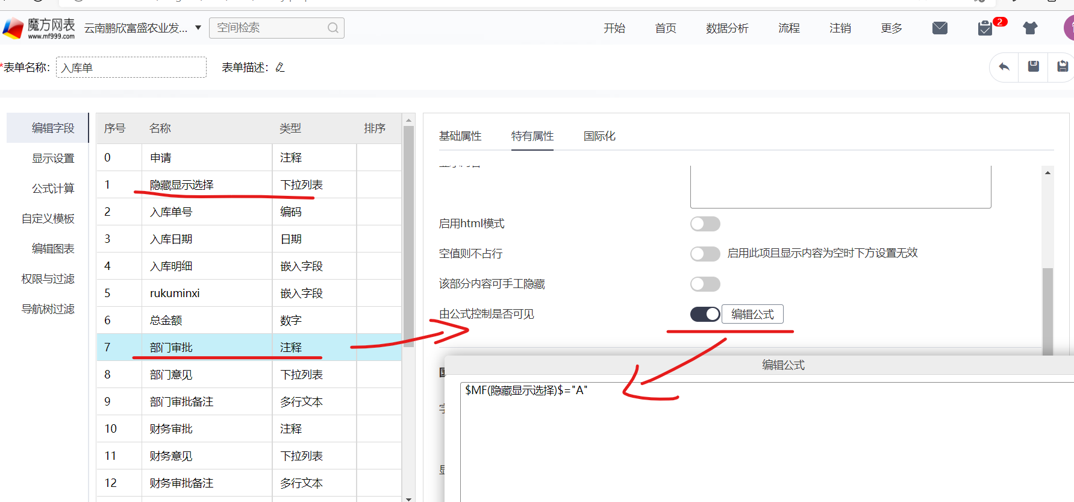Switch to 基础属性 tab

point(460,136)
